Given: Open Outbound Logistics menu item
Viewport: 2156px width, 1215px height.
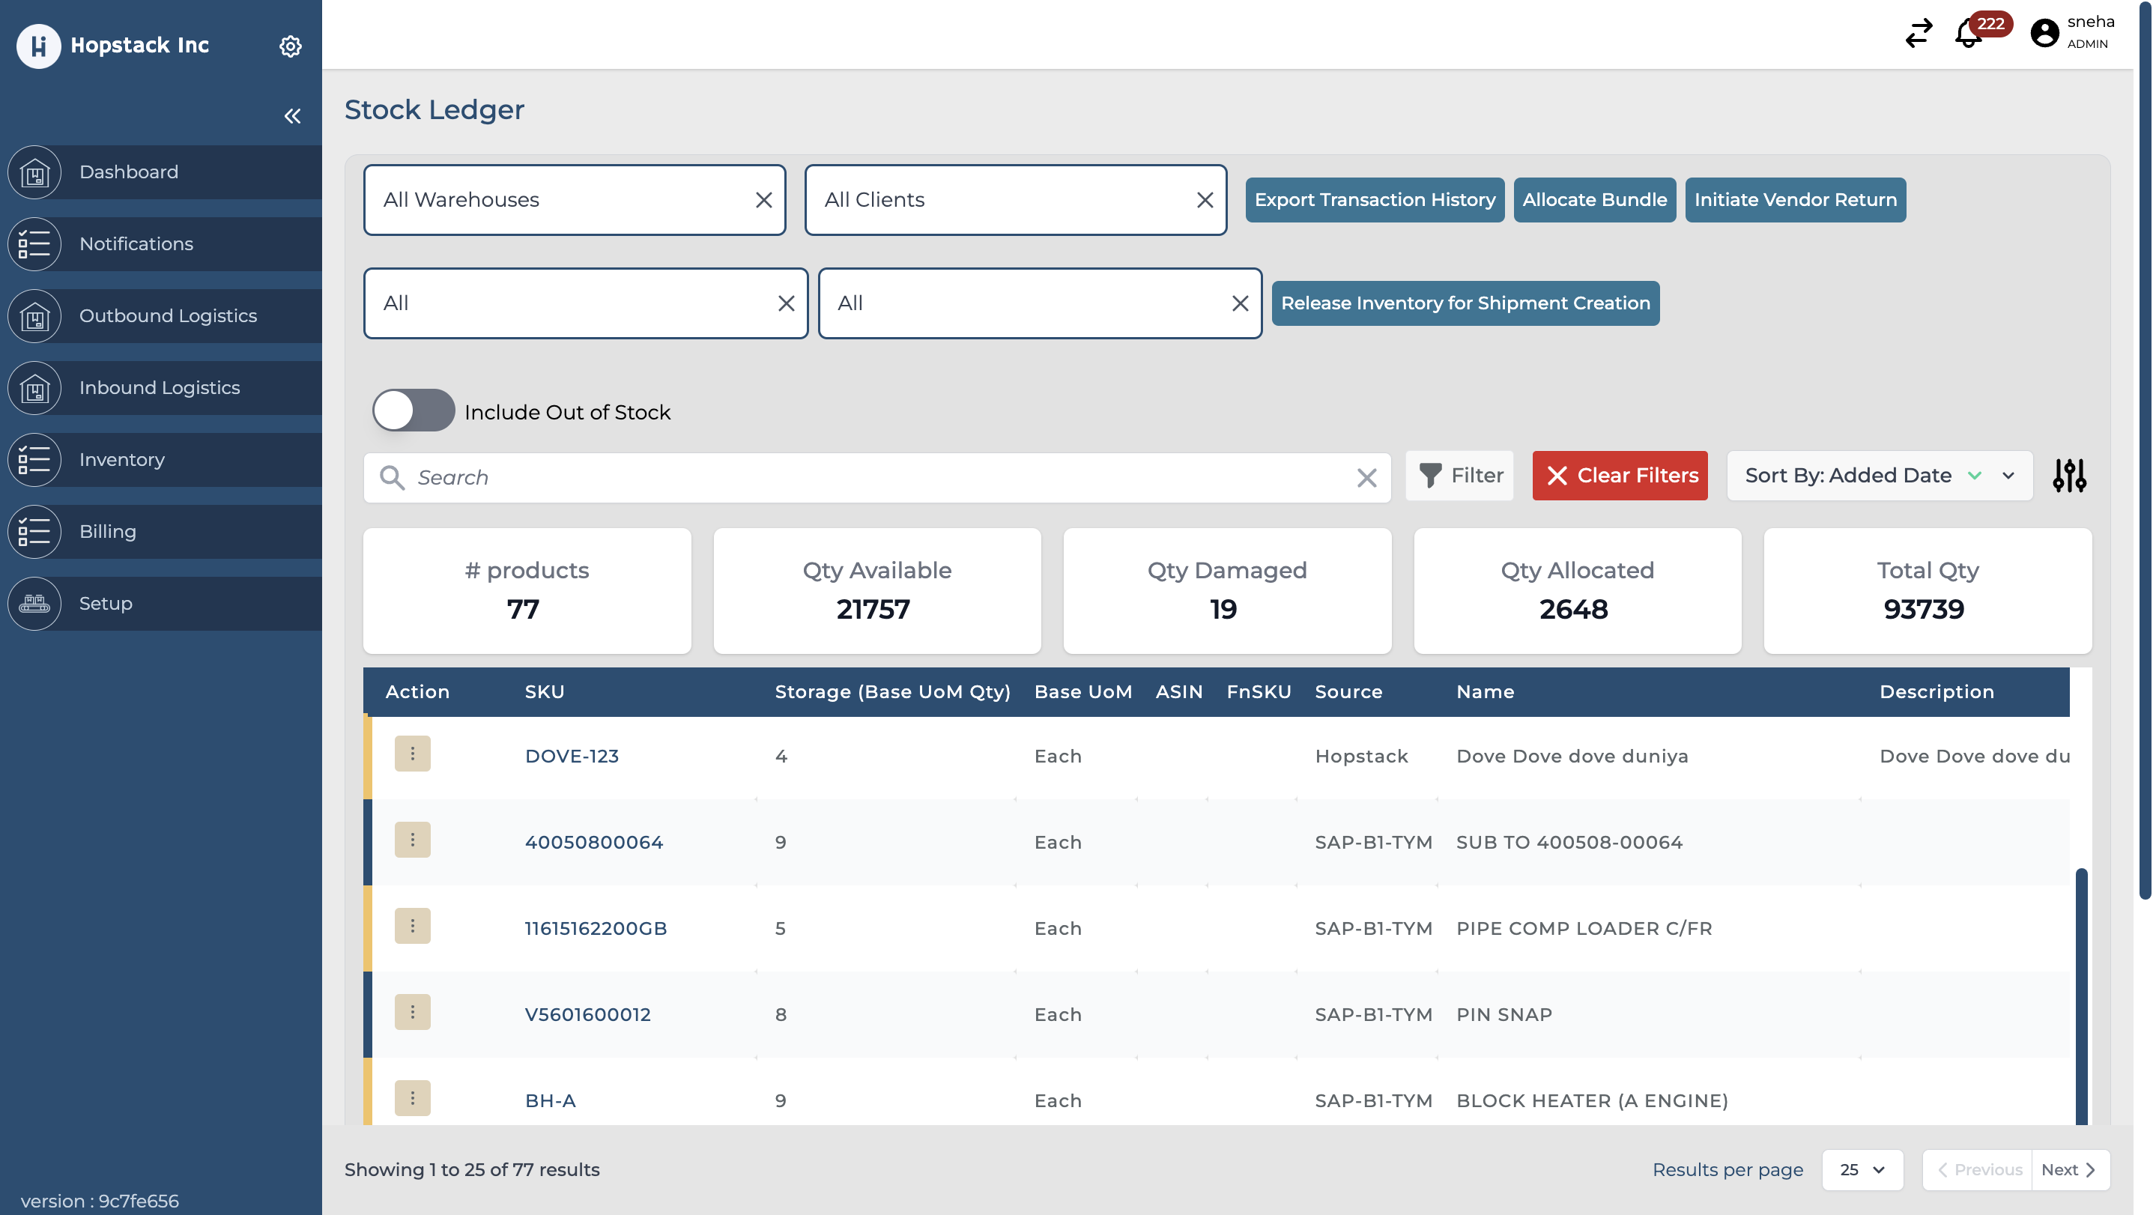Looking at the screenshot, I should click(167, 315).
